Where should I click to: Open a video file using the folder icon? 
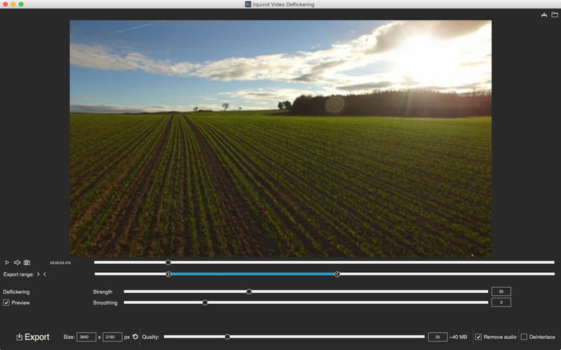[x=554, y=15]
